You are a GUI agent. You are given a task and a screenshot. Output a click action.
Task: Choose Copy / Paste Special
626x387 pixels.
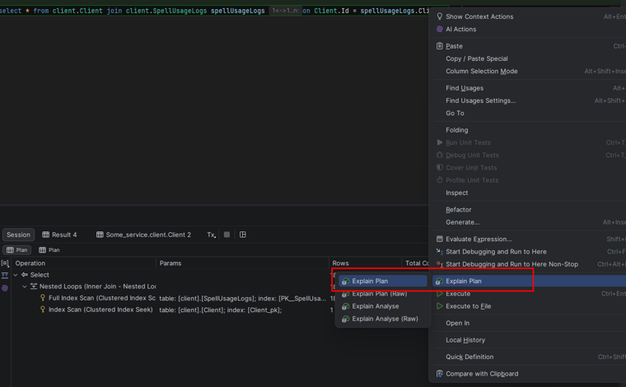click(477, 58)
